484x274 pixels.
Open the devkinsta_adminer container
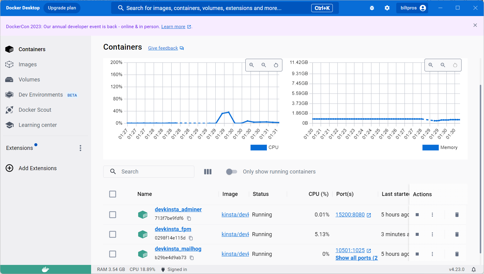(178, 210)
